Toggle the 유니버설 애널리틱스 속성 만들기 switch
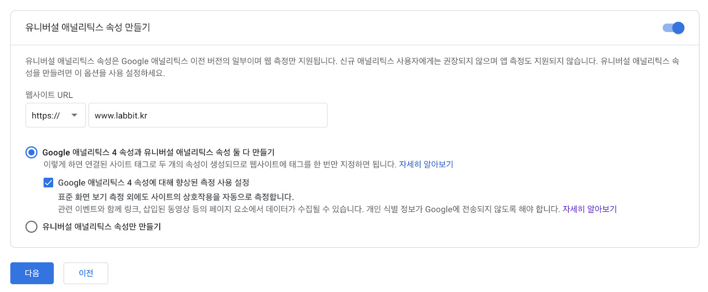 pos(674,28)
